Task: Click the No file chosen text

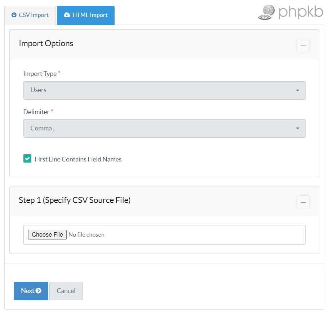Action: (86, 235)
